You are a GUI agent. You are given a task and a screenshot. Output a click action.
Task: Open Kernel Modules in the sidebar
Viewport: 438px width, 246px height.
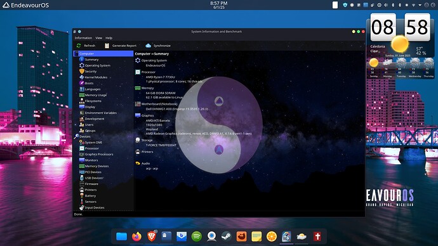96,77
